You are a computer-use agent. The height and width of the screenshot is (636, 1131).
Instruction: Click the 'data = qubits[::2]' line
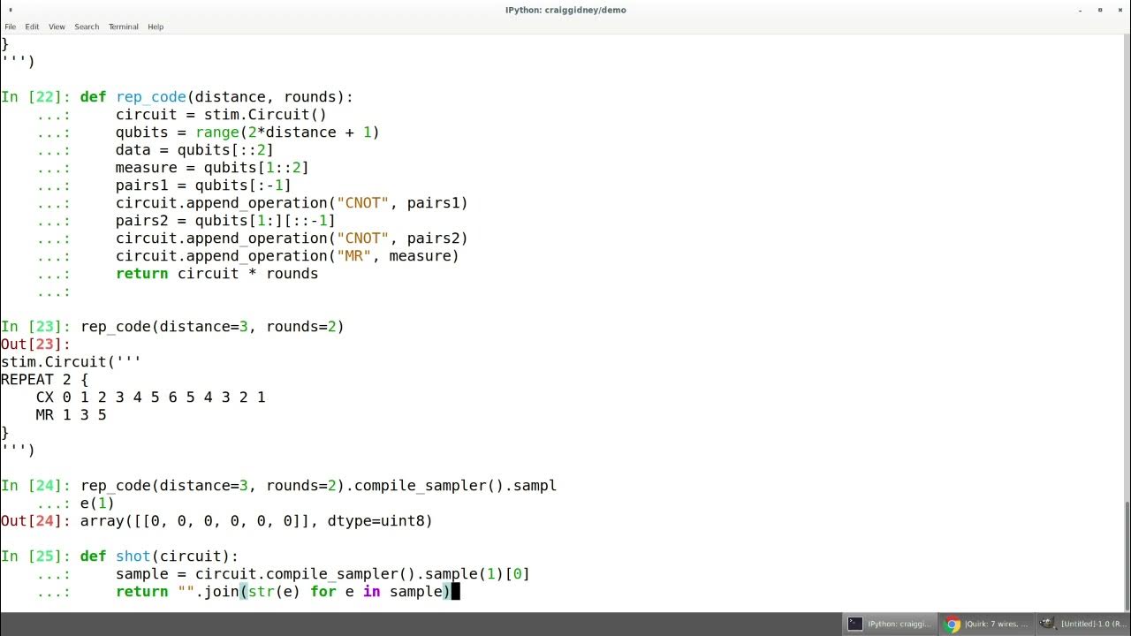194,150
